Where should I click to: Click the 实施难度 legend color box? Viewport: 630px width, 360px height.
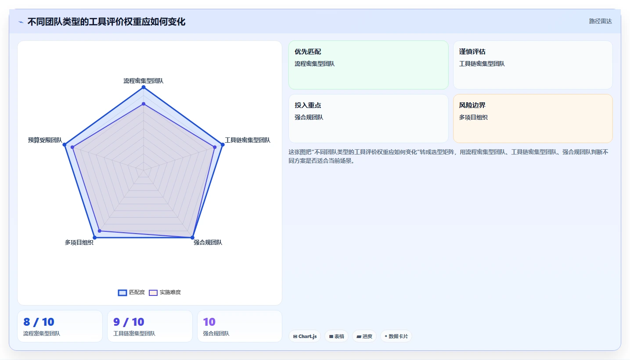[153, 292]
